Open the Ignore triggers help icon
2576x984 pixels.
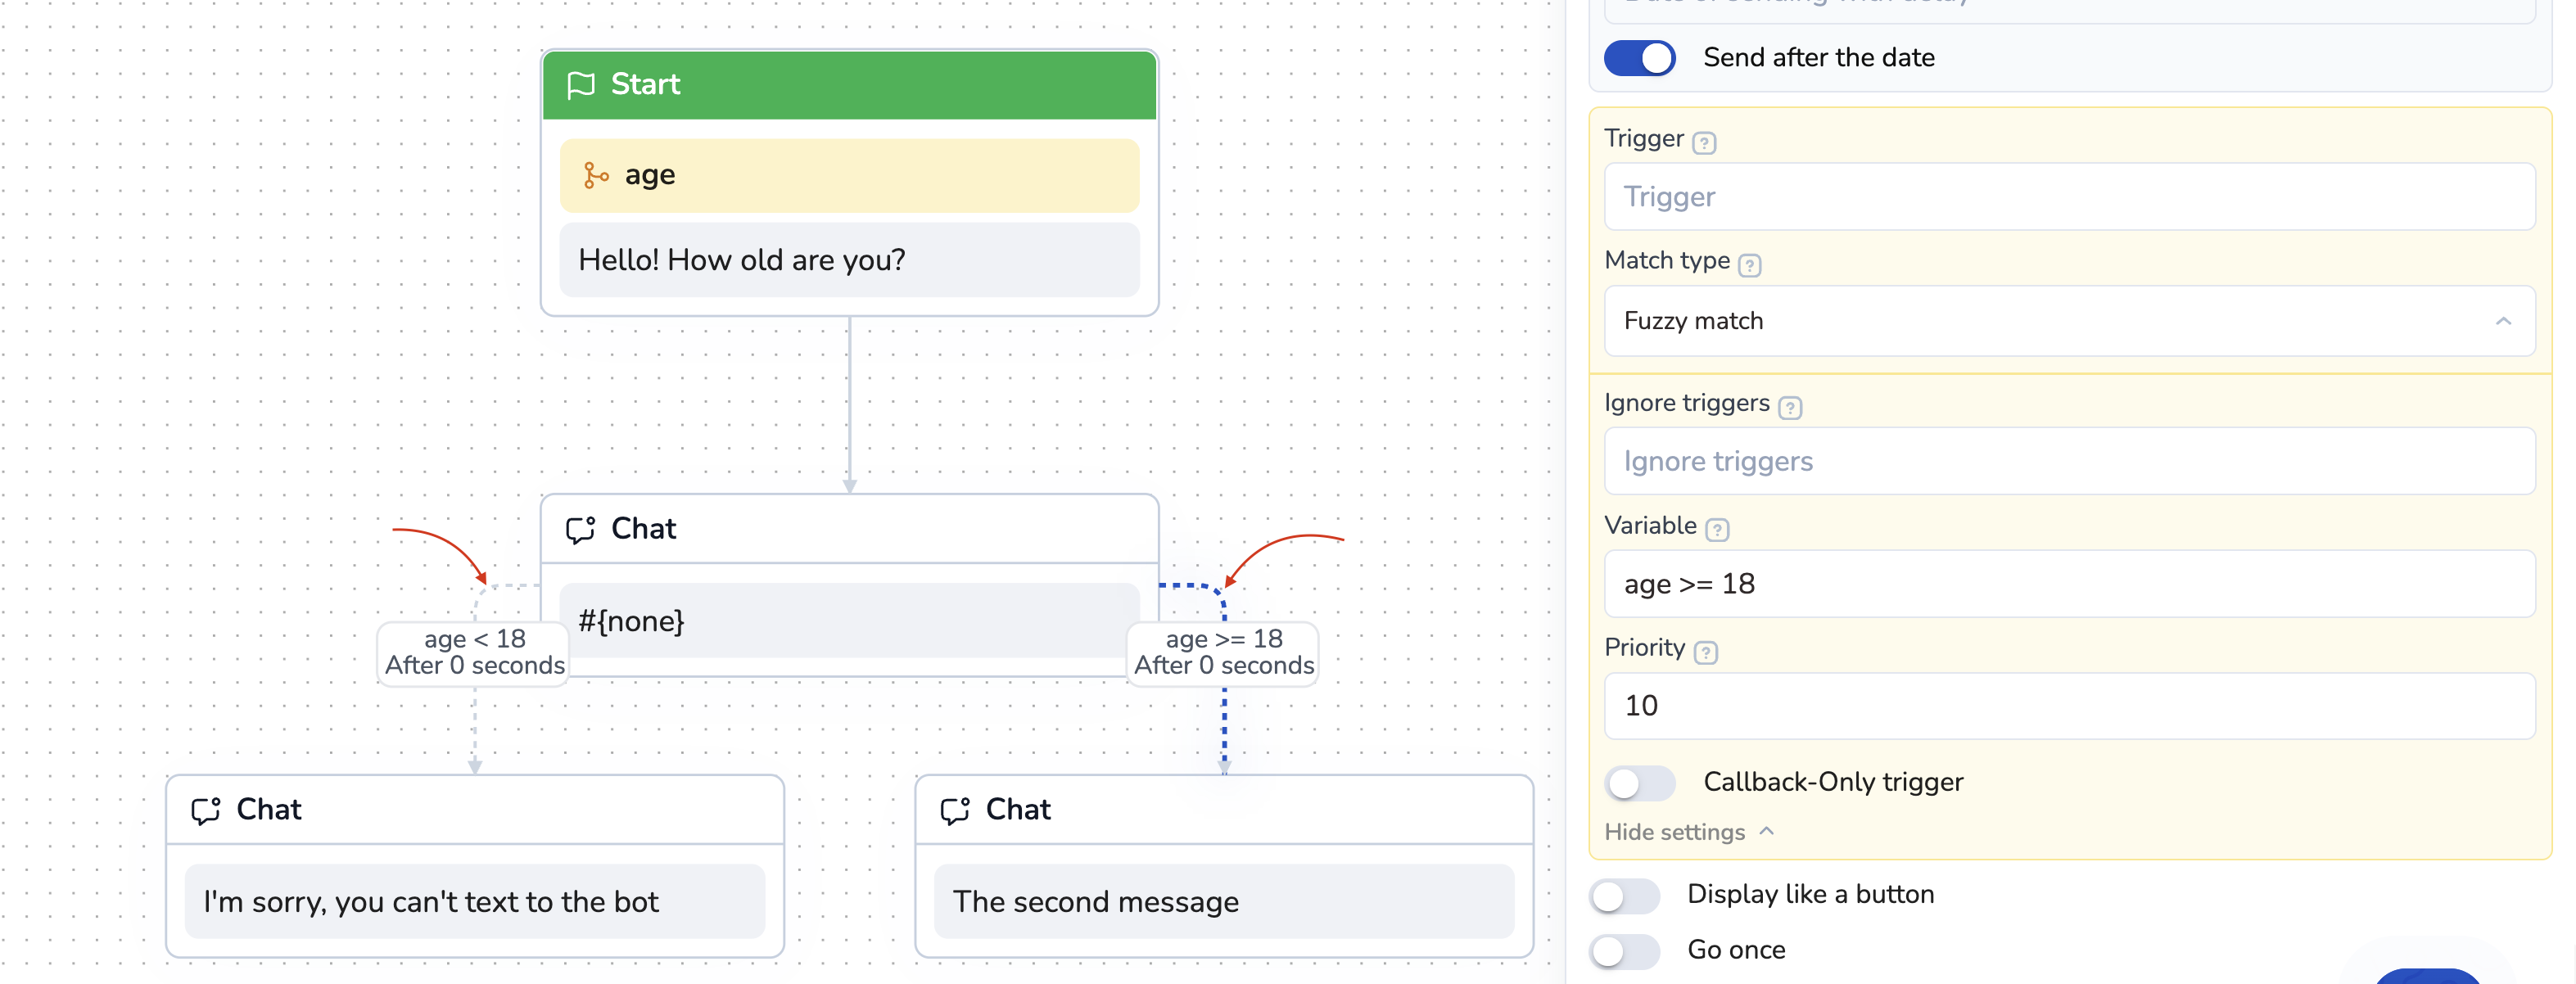coord(1790,407)
